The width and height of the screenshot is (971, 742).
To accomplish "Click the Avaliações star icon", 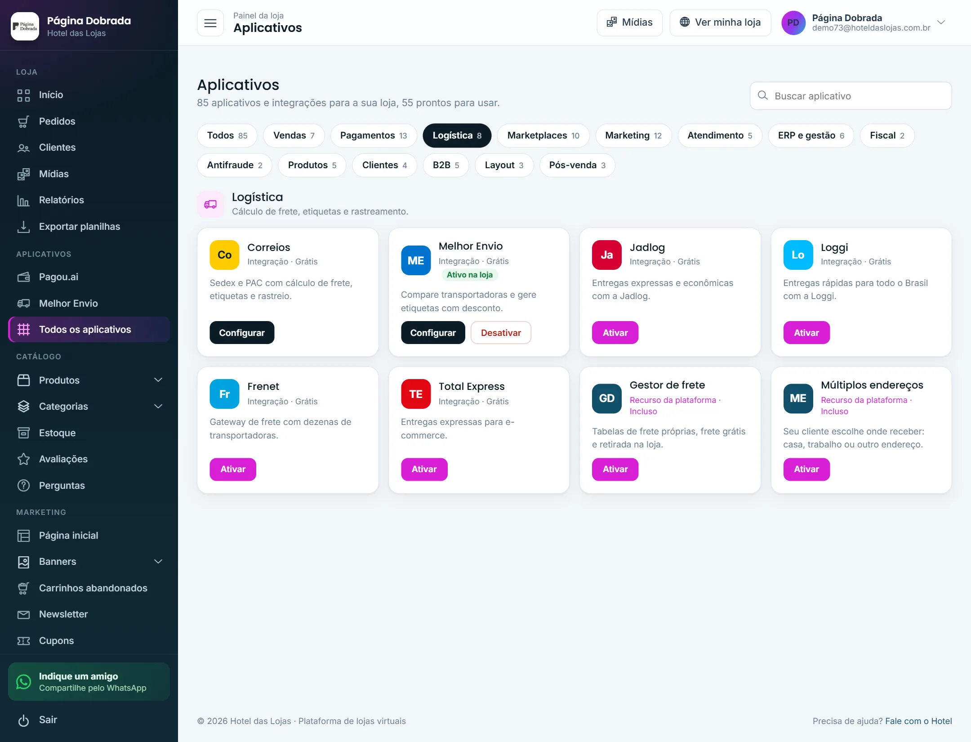I will 23,459.
